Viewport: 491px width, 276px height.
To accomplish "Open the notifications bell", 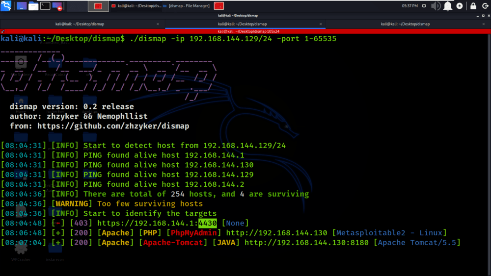I will (448, 6).
